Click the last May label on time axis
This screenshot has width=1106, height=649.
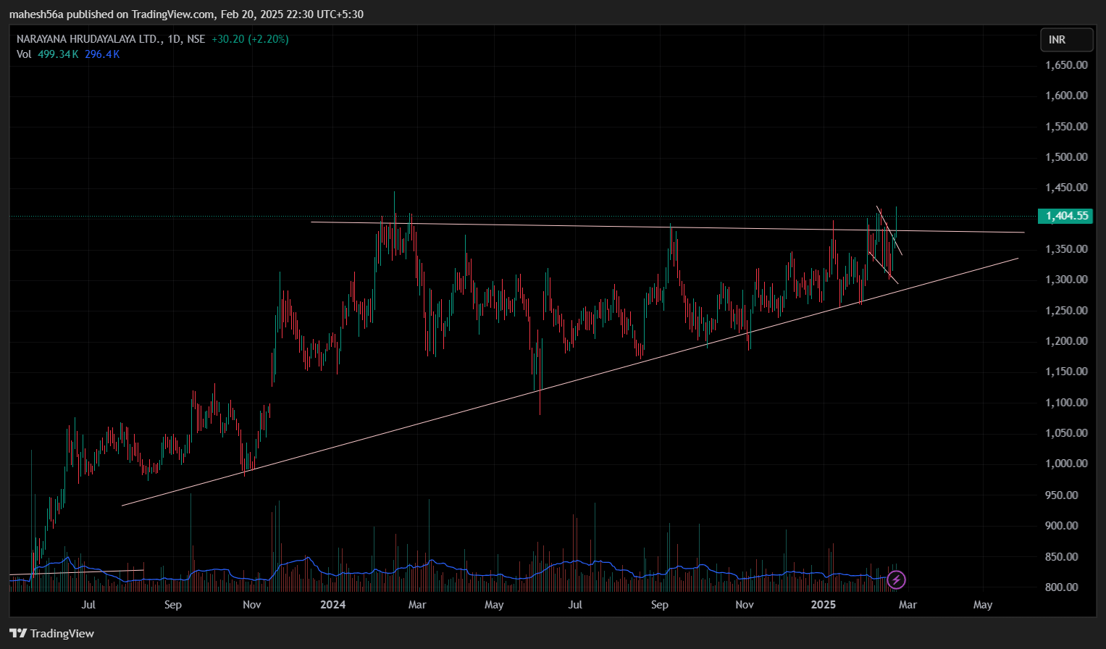pyautogui.click(x=983, y=604)
